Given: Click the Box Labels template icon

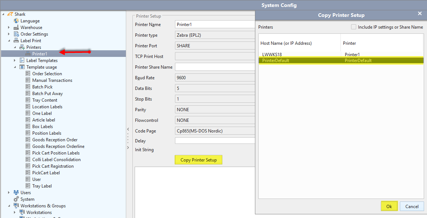Looking at the screenshot, I should (x=28, y=127).
